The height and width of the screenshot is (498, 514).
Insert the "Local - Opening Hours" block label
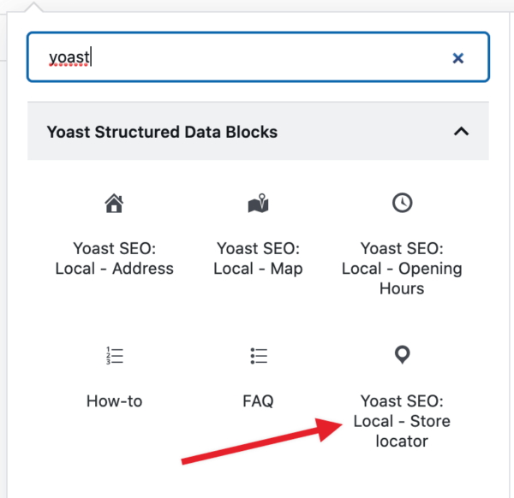(402, 268)
